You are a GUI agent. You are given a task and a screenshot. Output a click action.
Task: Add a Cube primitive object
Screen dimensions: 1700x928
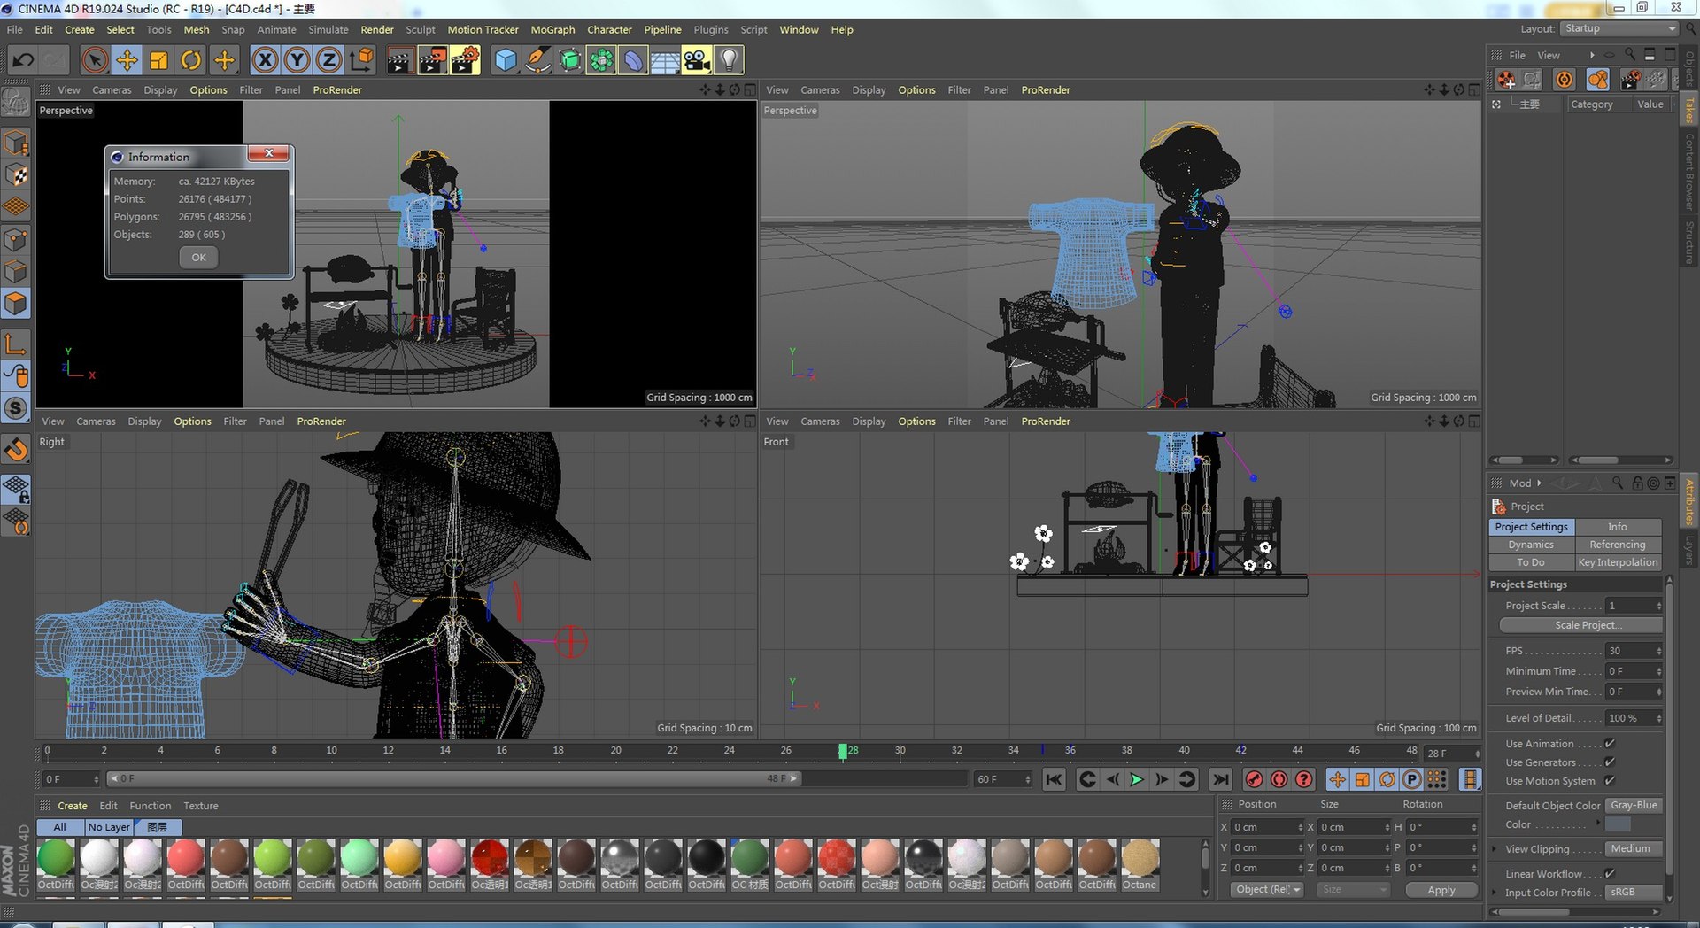pos(506,60)
